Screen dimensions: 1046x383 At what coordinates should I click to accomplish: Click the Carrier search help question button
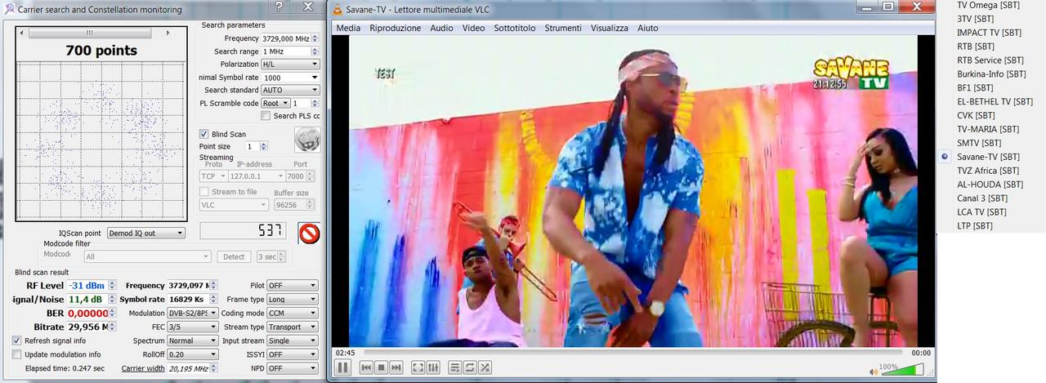click(x=279, y=7)
